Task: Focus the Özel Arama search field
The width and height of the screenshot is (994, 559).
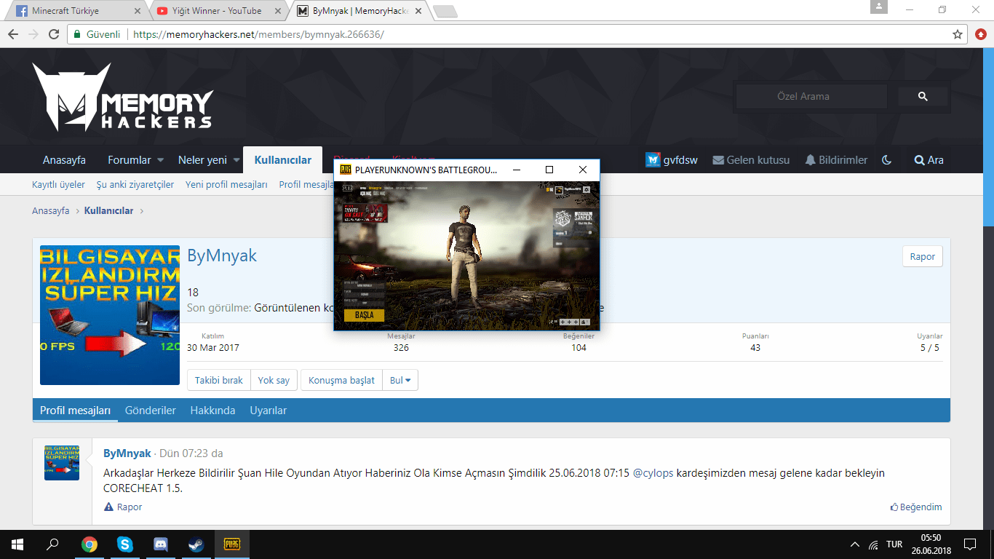Action: pos(811,96)
